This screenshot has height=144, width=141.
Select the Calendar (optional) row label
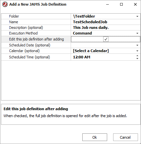(x=24, y=51)
